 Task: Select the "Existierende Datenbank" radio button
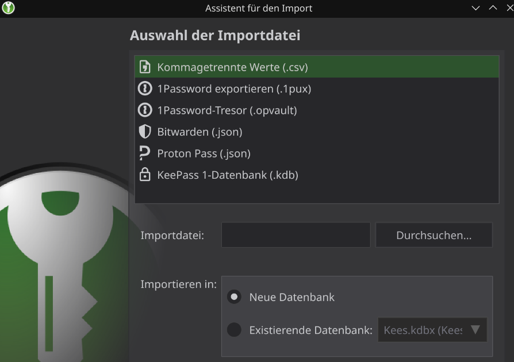pyautogui.click(x=234, y=330)
